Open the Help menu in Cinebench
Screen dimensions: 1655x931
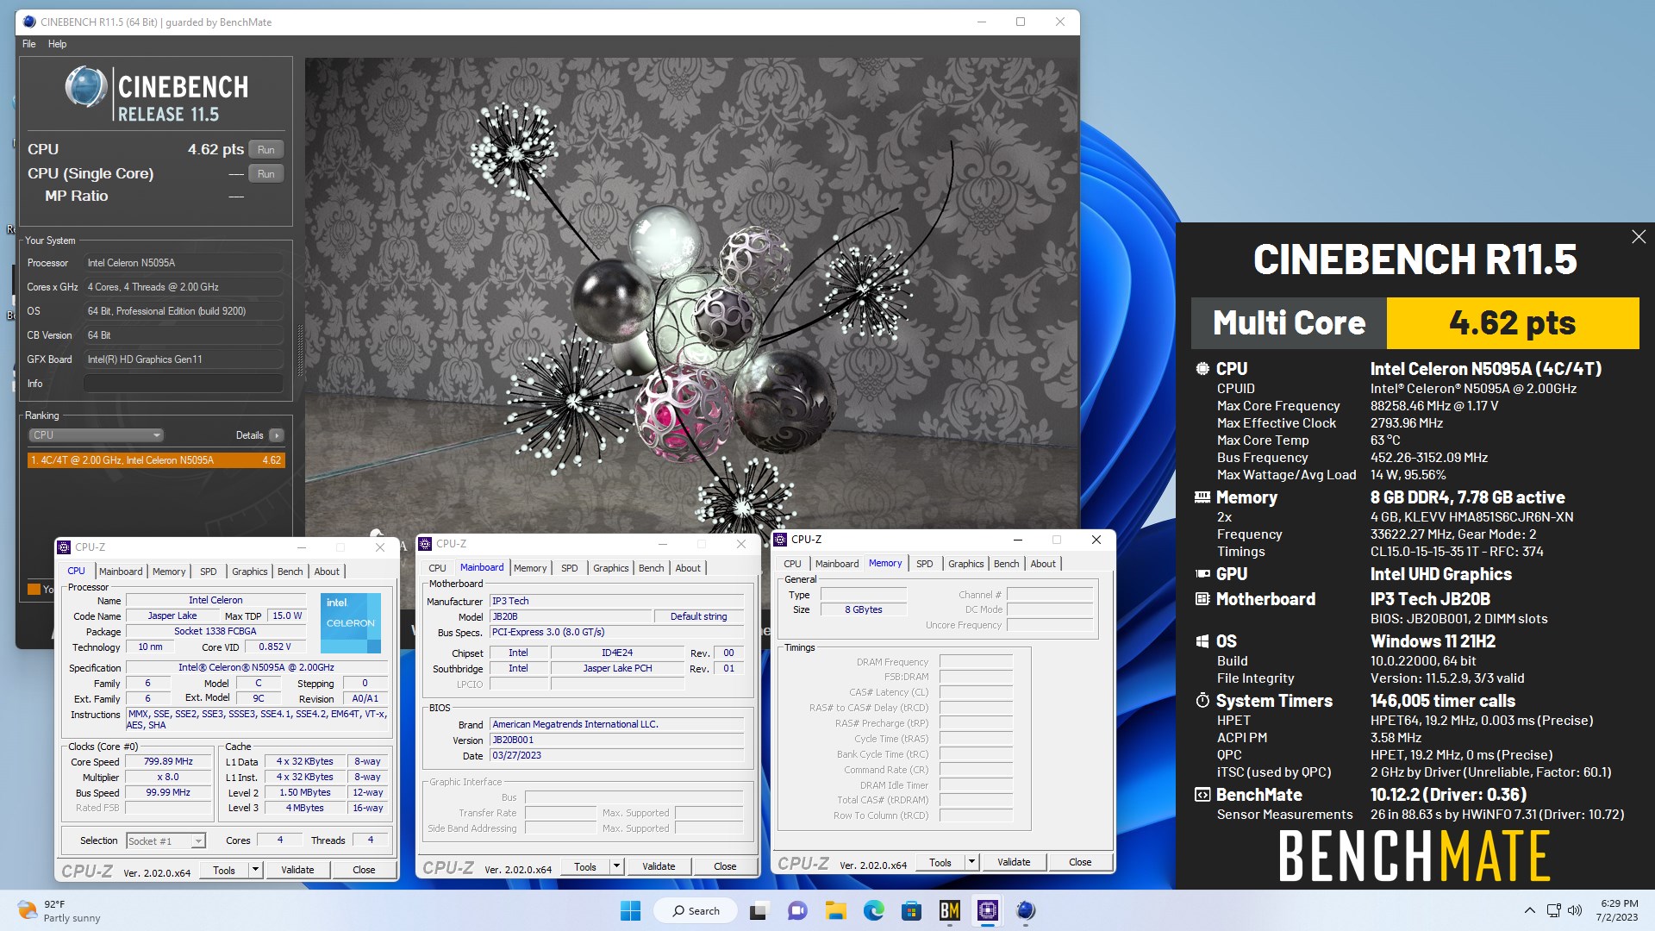57,44
